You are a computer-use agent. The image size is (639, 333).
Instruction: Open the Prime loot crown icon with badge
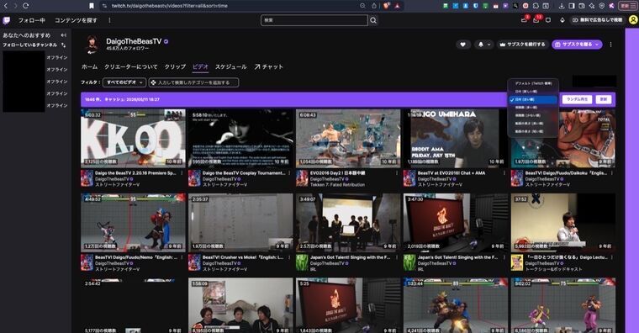click(525, 19)
